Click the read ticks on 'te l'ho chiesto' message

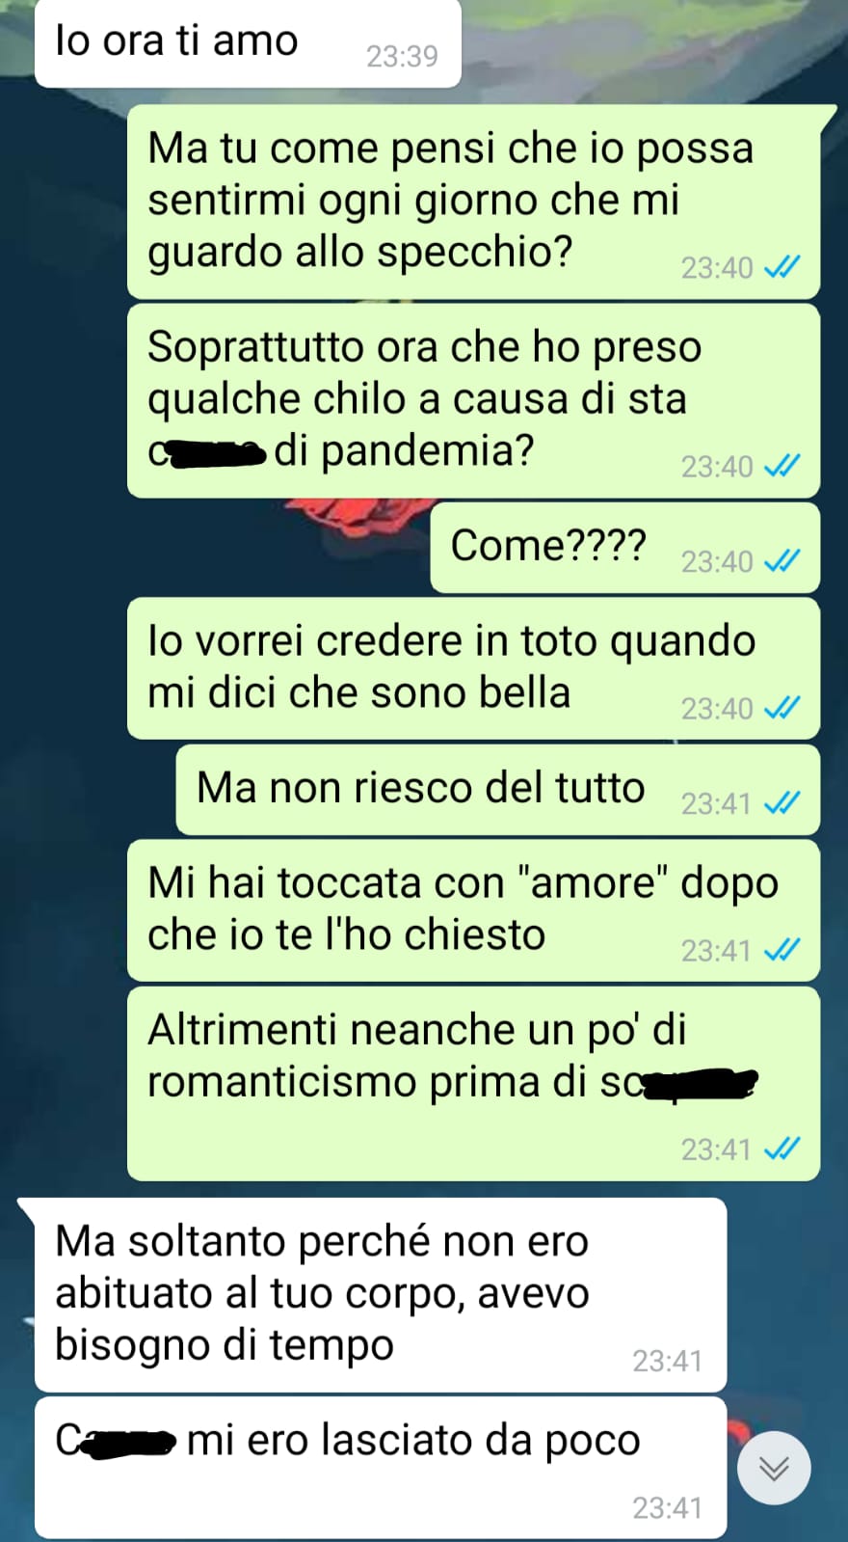point(782,951)
